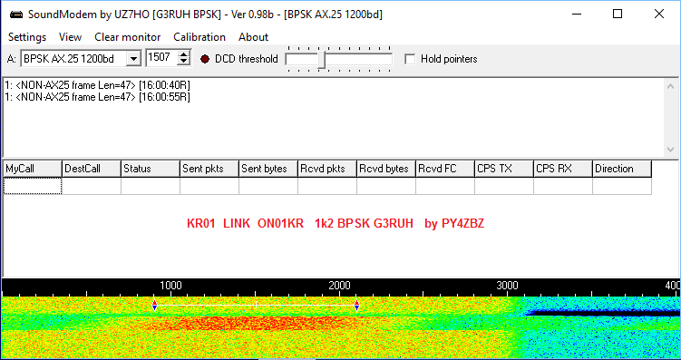Open the About menu
Image resolution: width=681 pixels, height=360 pixels.
[x=254, y=37]
